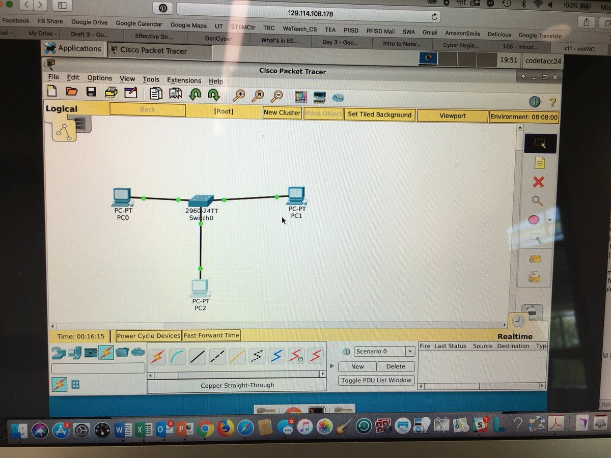Click the Viewport button

(x=452, y=116)
